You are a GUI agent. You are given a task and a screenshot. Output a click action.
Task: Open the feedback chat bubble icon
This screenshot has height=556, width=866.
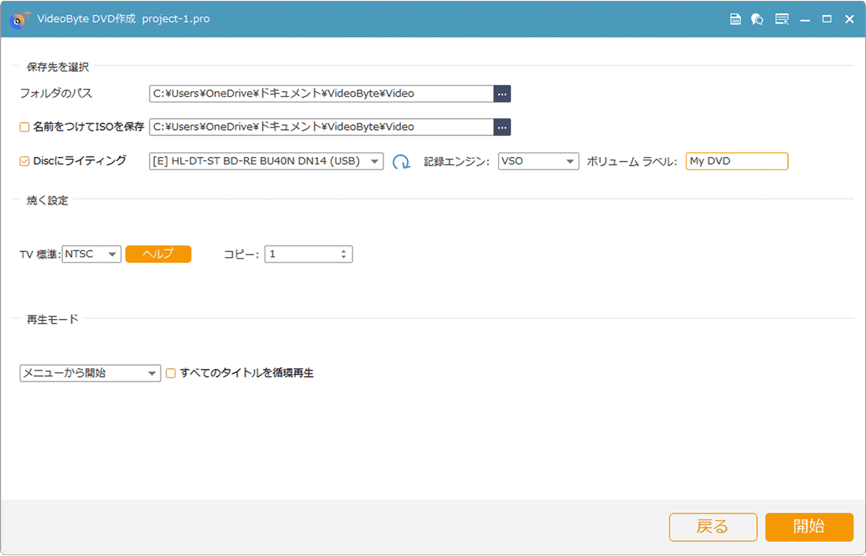pos(757,19)
